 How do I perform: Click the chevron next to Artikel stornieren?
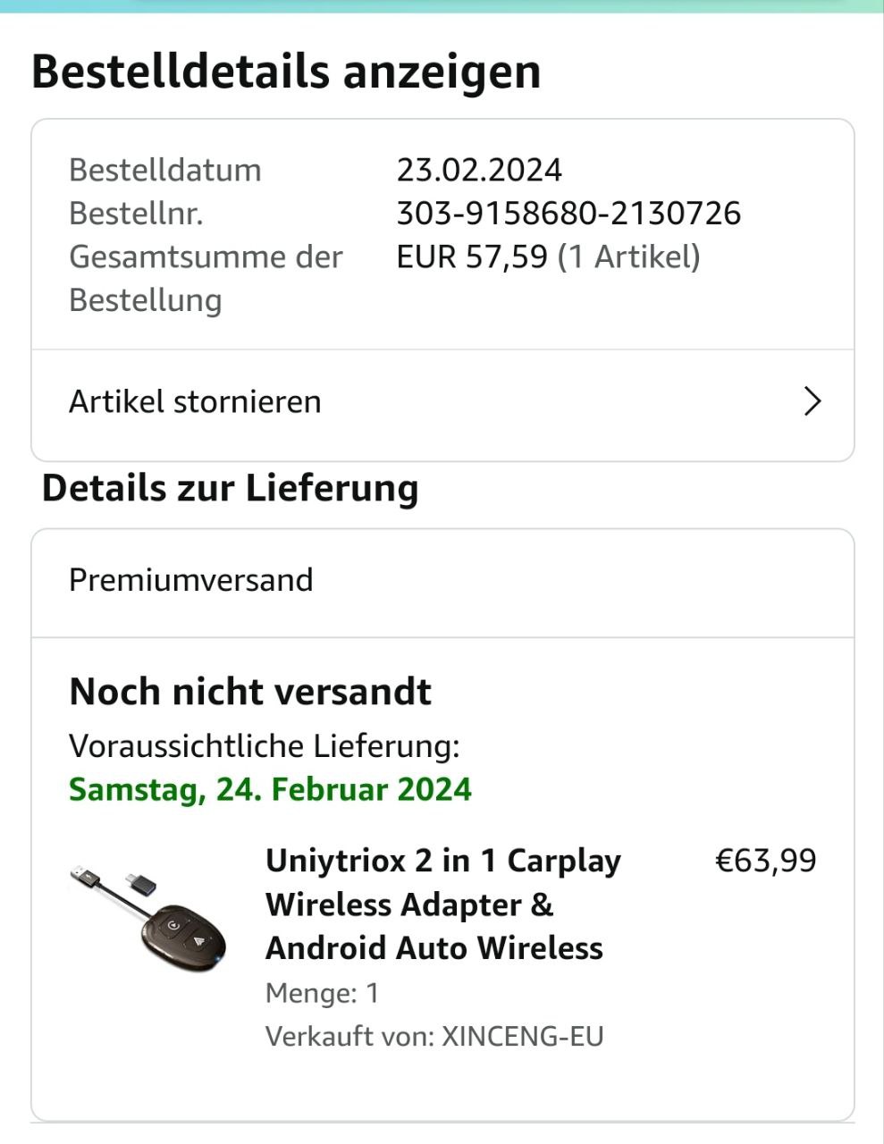(x=812, y=401)
